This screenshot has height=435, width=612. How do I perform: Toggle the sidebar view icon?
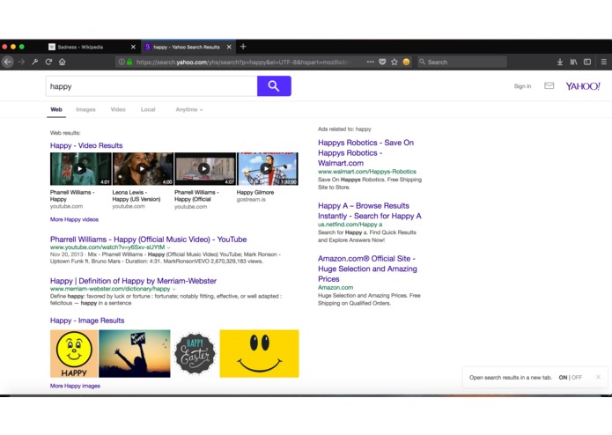587,62
